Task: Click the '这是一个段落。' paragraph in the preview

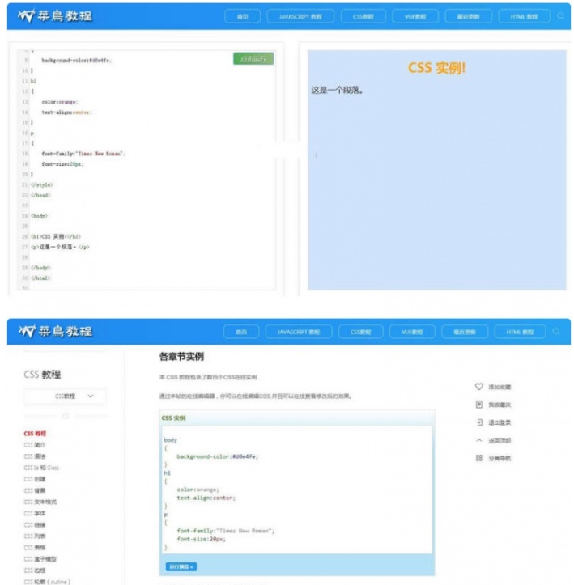Action: coord(338,90)
